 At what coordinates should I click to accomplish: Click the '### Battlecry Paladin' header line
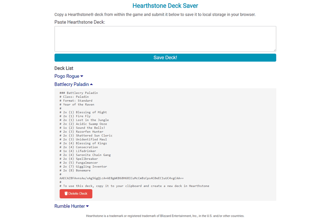pyautogui.click(x=79, y=93)
